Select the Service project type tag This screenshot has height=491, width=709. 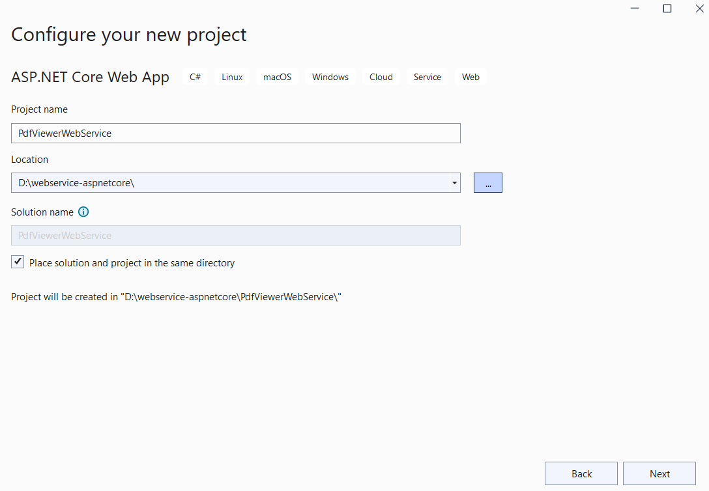click(427, 77)
